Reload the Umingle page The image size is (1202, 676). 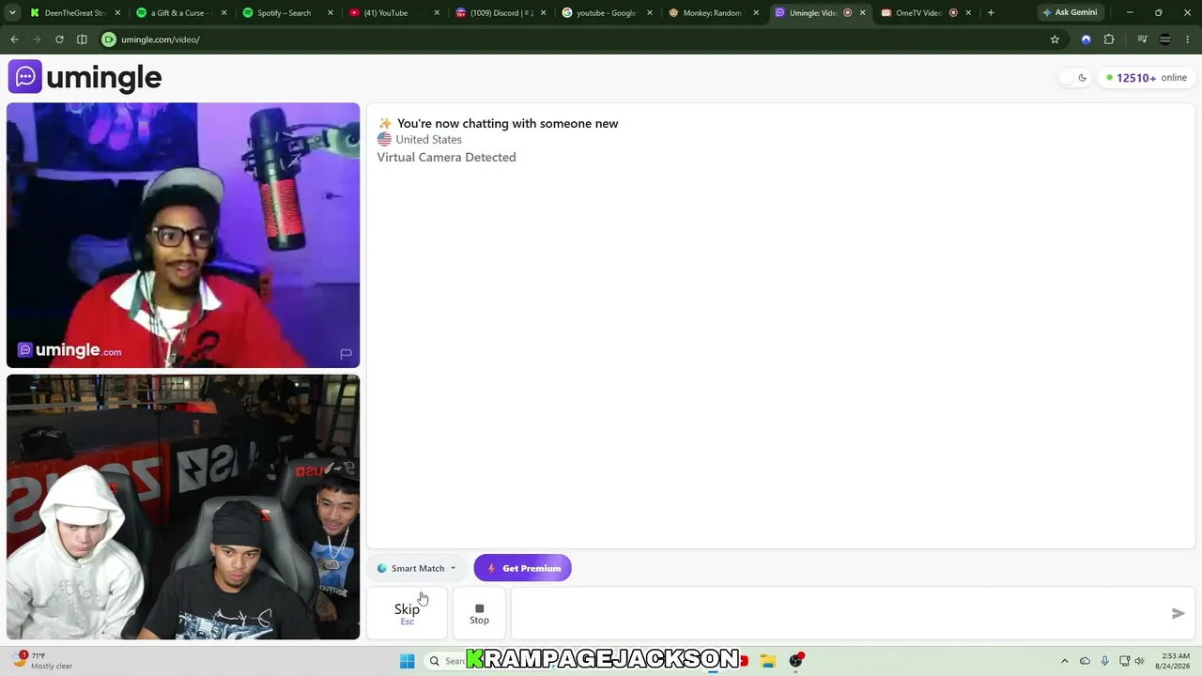59,39
